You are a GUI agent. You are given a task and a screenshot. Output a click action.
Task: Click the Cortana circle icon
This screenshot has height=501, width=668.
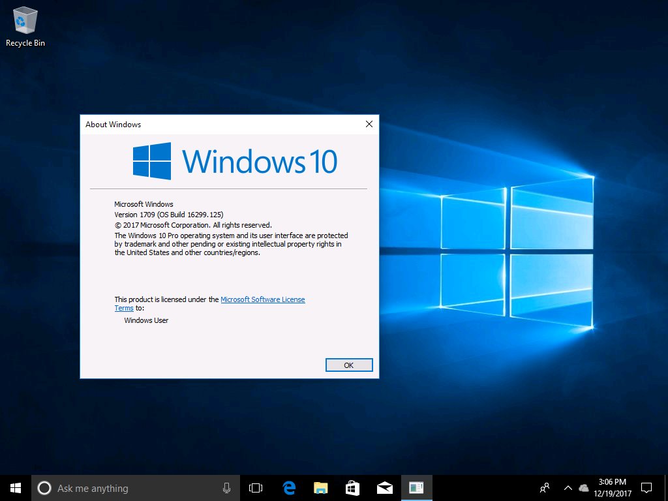[44, 488]
